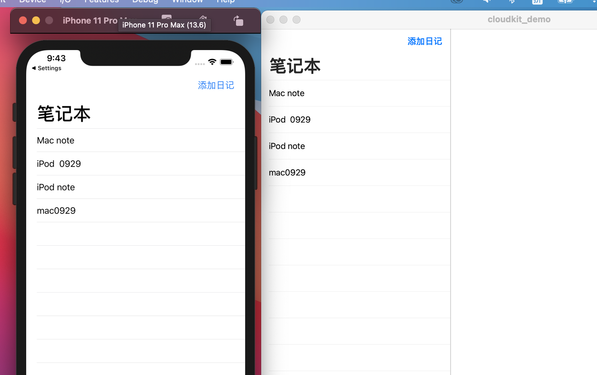The height and width of the screenshot is (375, 597).
Task: Select iPod 0929 in the cloudkit_demo window
Action: [x=359, y=119]
